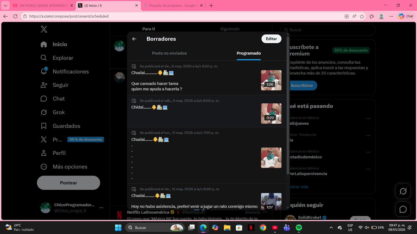
Task: Open scheduled post 'Que cansado hacer tarea'
Action: click(x=206, y=78)
